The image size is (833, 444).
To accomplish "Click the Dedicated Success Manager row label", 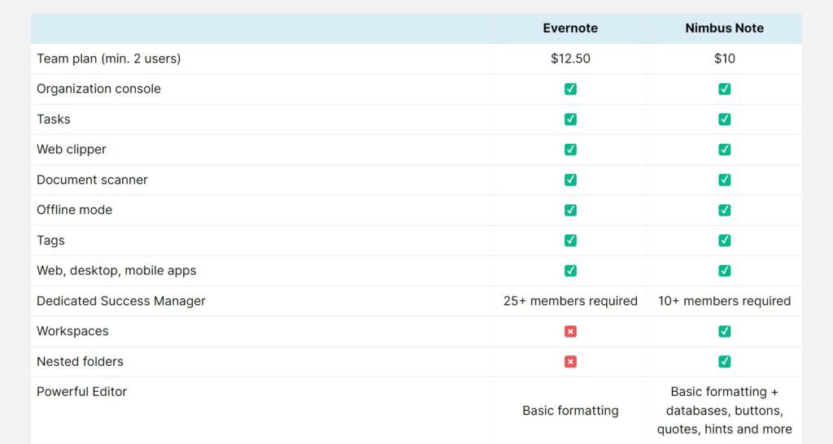I will pyautogui.click(x=120, y=301).
